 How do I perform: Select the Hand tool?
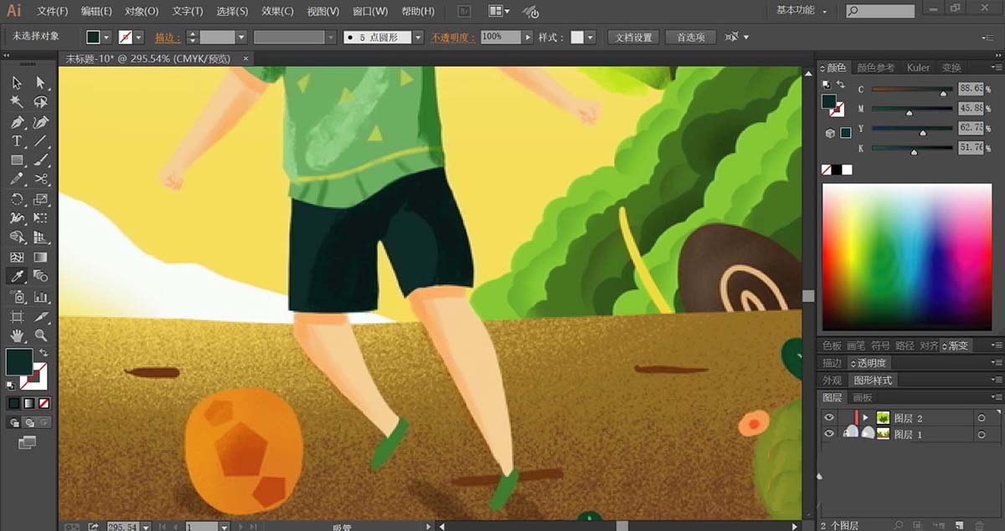(x=17, y=336)
